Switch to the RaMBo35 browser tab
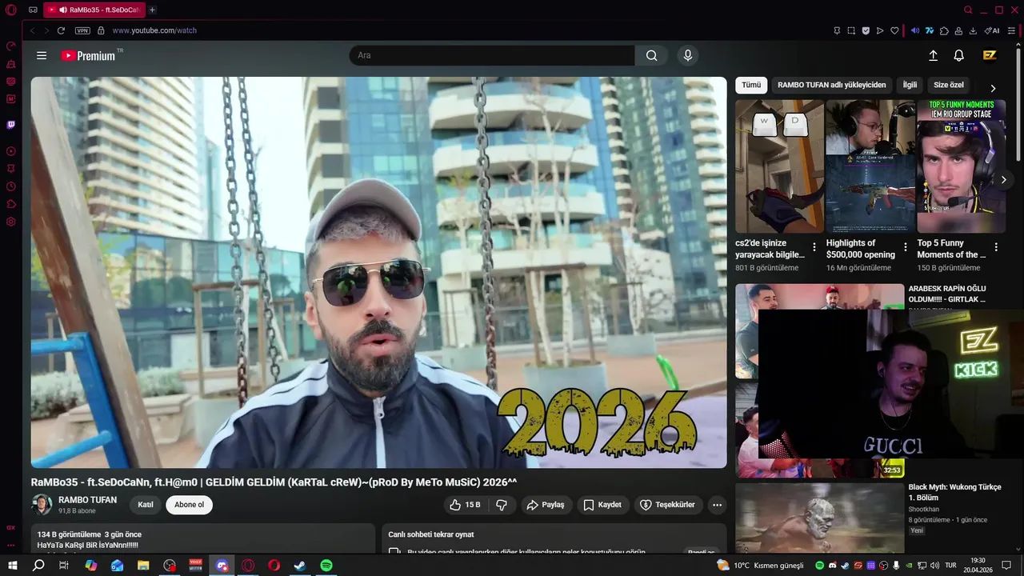The width and height of the screenshot is (1024, 576). pos(94,10)
